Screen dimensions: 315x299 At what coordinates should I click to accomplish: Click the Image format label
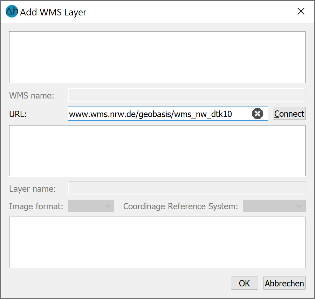[x=36, y=206]
